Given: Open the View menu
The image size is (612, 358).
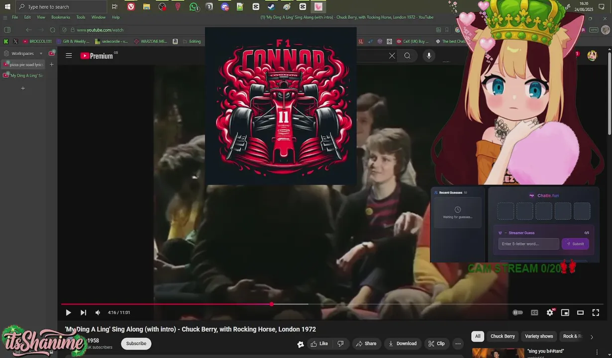Looking at the screenshot, I should [x=41, y=17].
